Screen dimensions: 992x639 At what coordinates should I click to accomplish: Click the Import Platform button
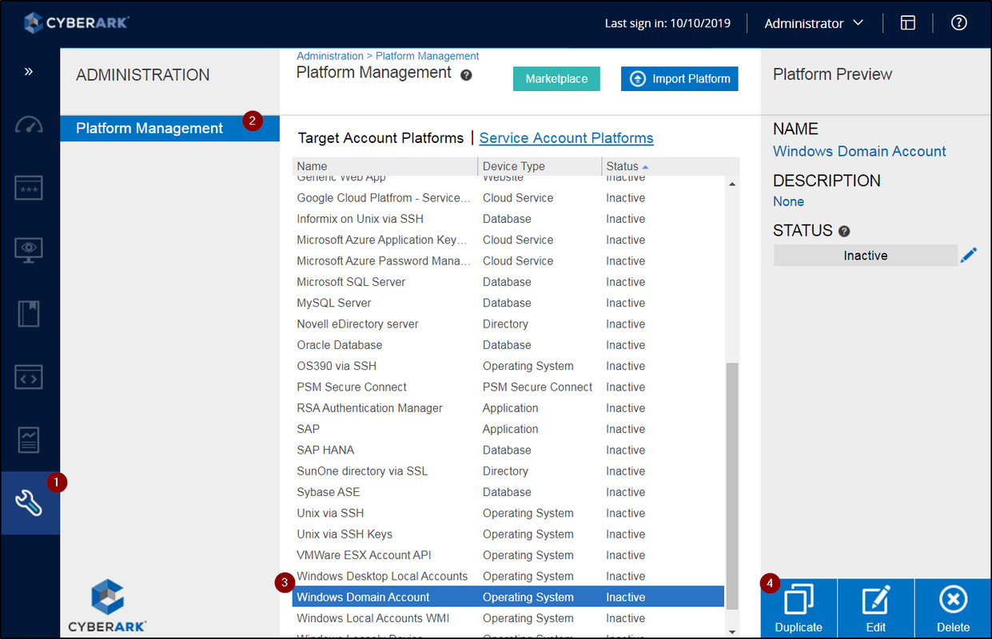coord(679,78)
